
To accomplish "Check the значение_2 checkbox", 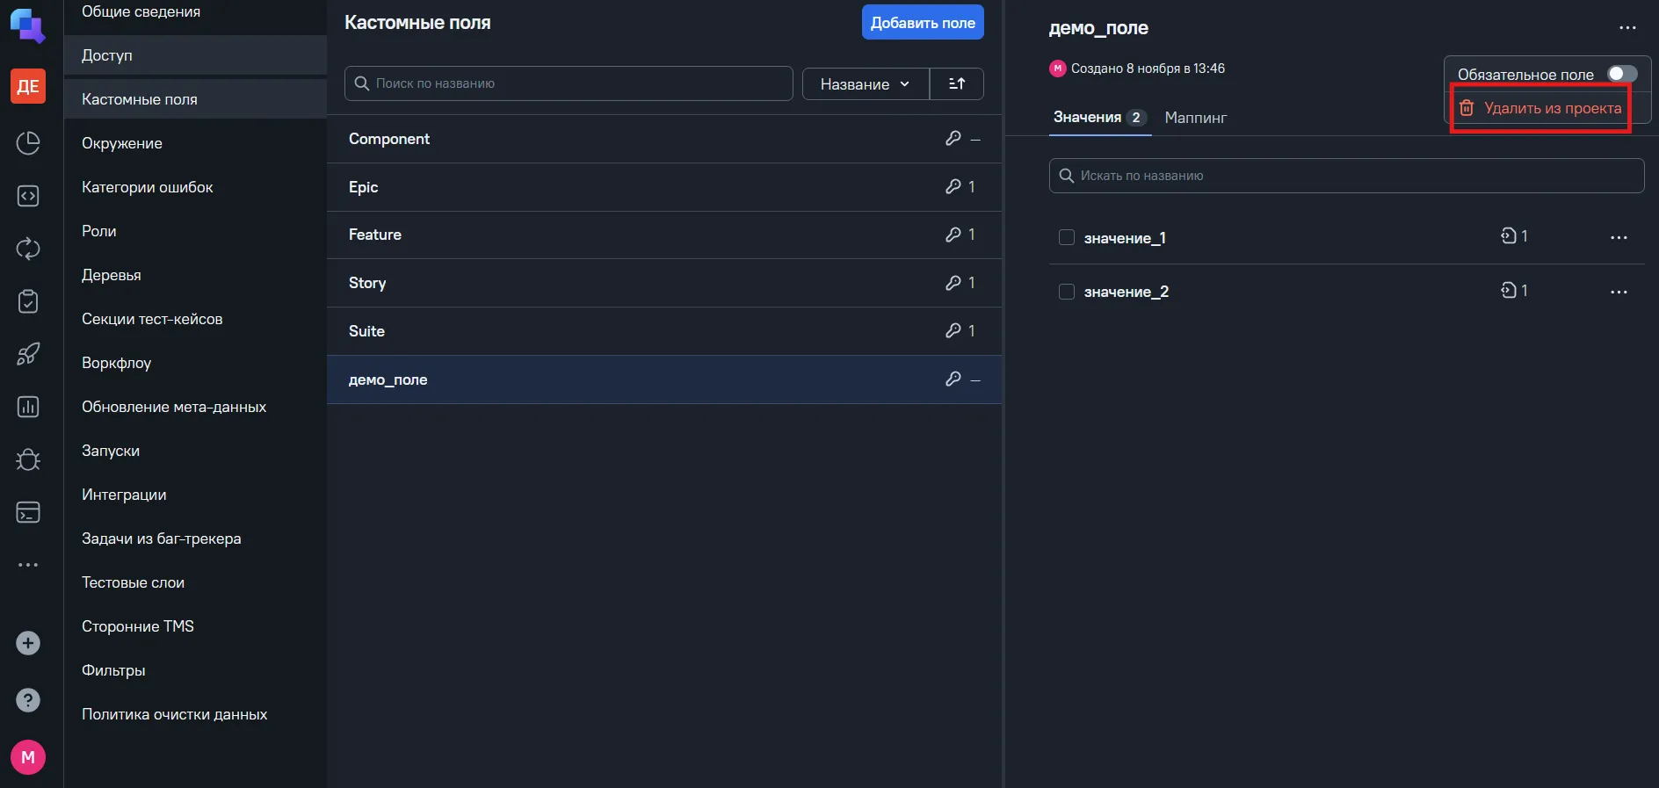I will coord(1067,292).
